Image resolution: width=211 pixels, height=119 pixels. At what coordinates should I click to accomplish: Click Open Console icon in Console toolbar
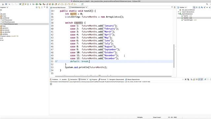[210, 79]
